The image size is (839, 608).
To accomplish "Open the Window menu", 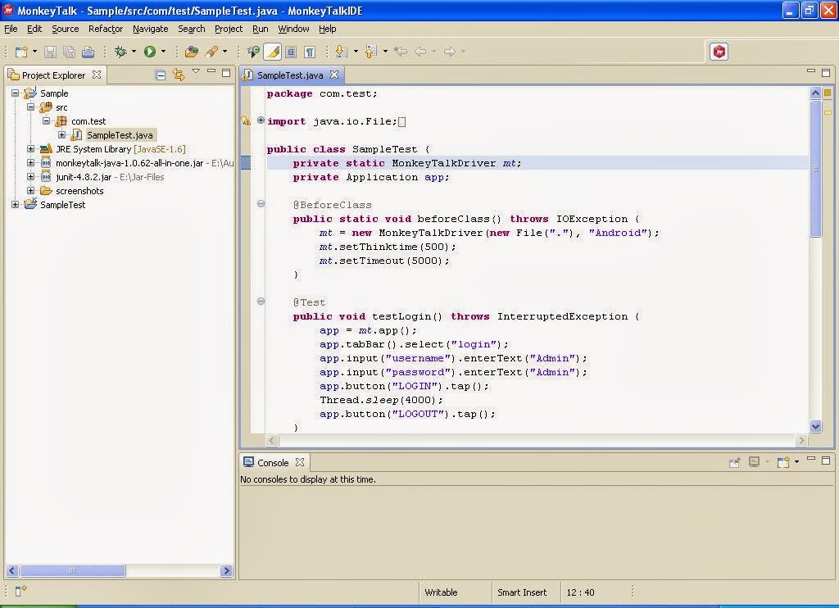I will pyautogui.click(x=293, y=29).
